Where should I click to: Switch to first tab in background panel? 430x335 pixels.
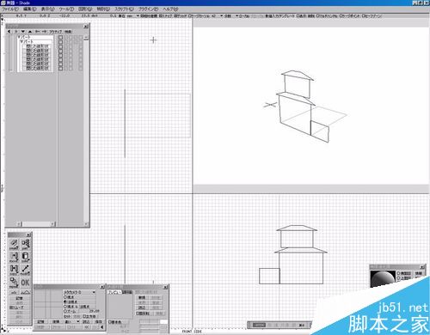[x=114, y=292]
